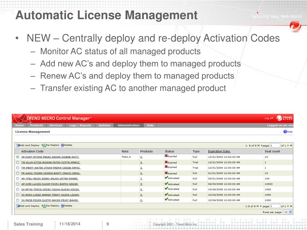Viewport: 307px width, 230px height.
Task: Click previous page arrow below the table
Action: (261, 206)
